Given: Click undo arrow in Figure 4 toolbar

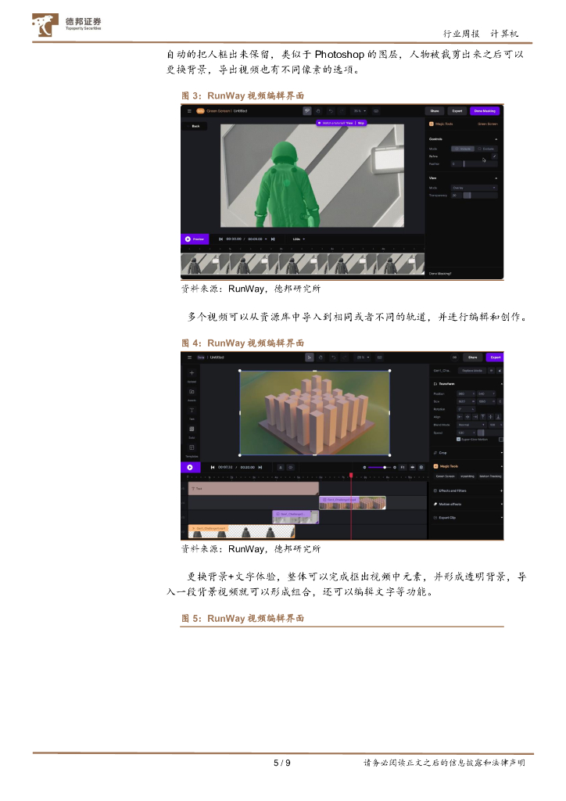Looking at the screenshot, I should (333, 357).
